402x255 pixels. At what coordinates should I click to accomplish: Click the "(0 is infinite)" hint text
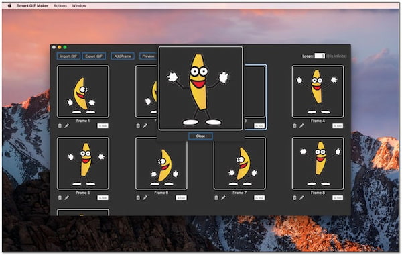tap(336, 56)
